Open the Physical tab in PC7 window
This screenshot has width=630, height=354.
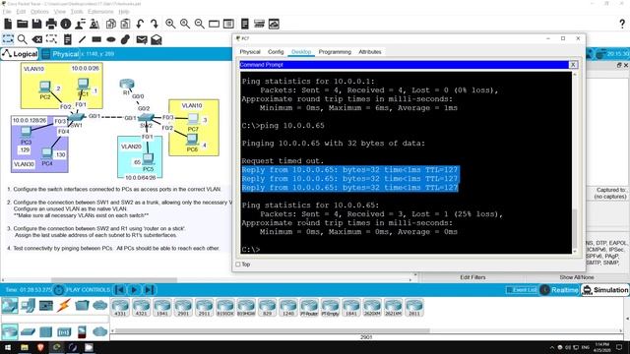(x=250, y=52)
